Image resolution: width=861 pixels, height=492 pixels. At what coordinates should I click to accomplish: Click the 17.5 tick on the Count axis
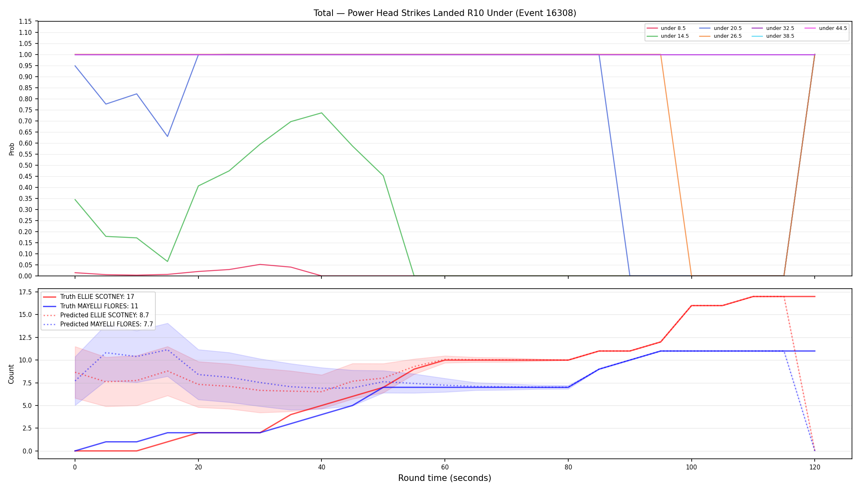point(26,292)
